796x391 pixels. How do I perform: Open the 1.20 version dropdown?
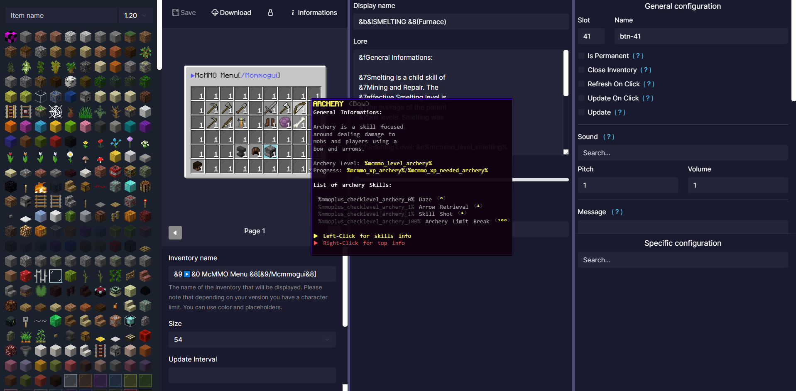(x=135, y=15)
